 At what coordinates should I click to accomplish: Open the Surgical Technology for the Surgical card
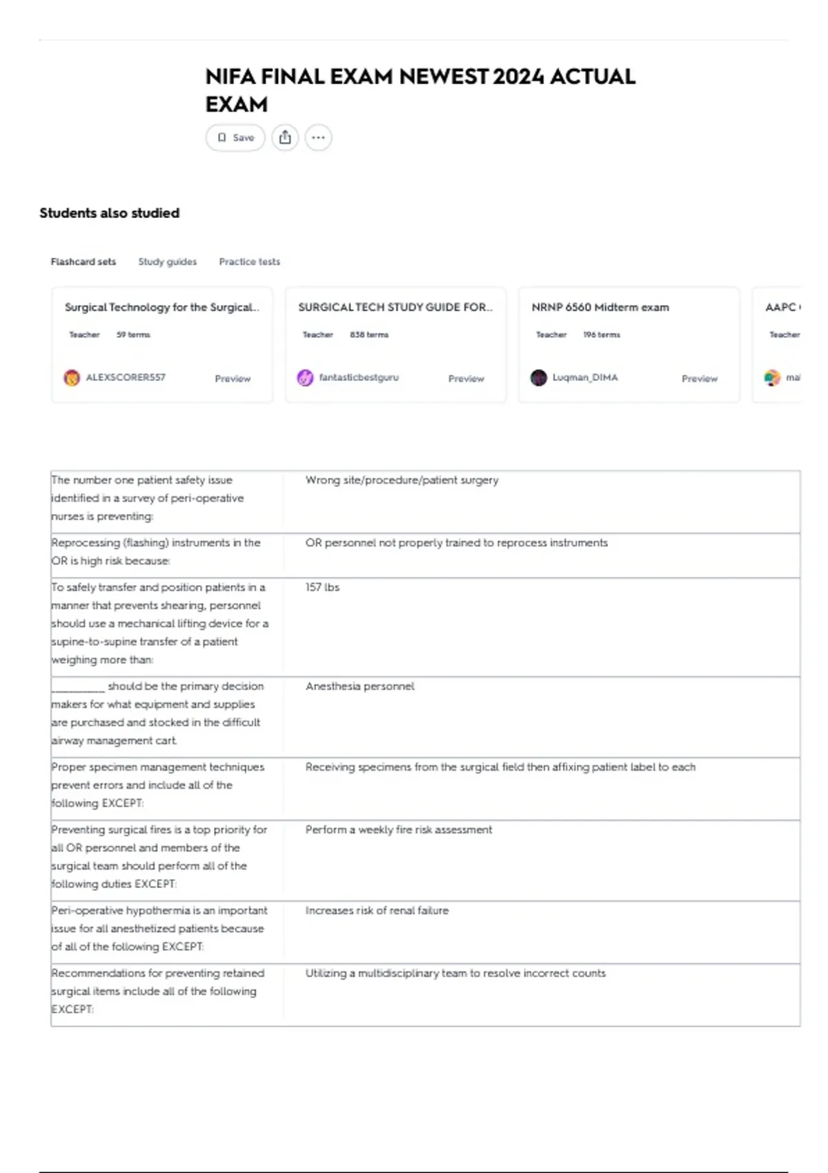click(x=162, y=345)
